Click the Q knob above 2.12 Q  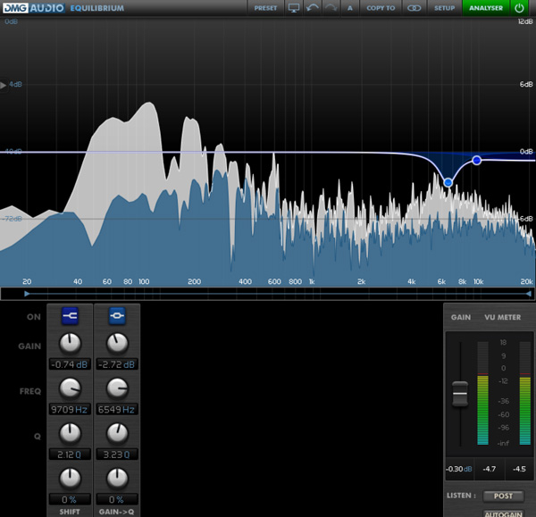pyautogui.click(x=70, y=433)
